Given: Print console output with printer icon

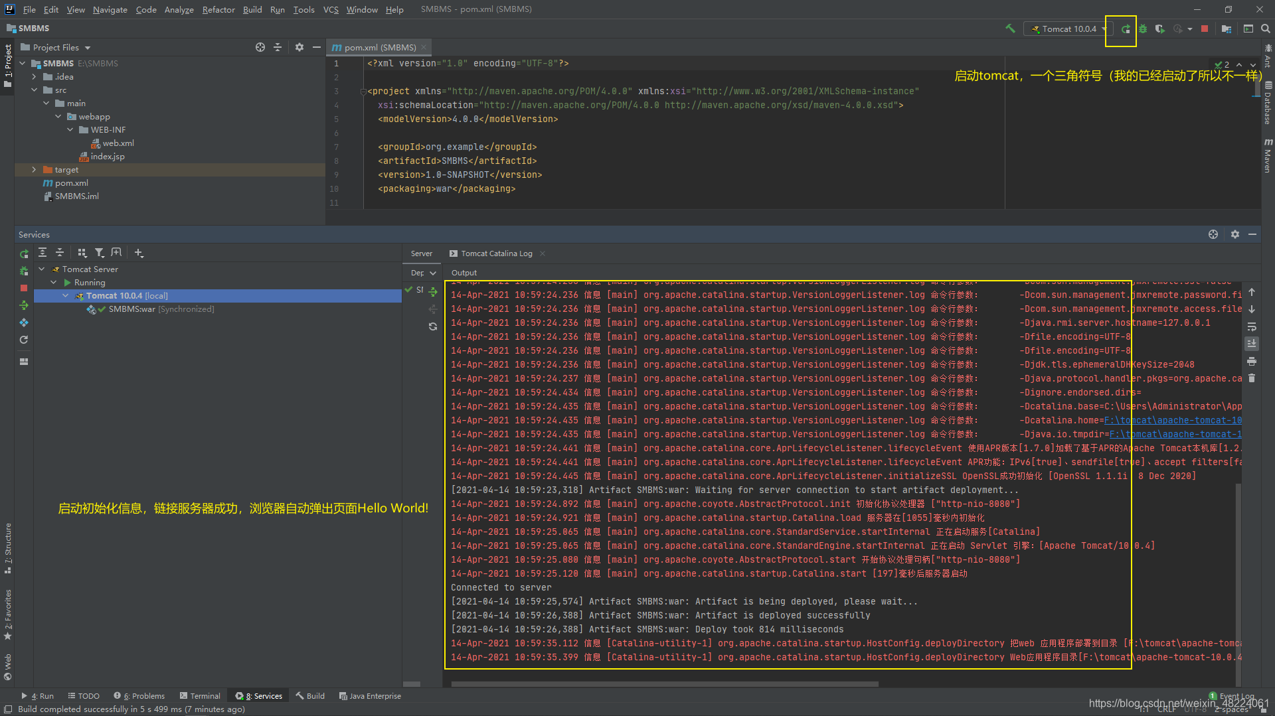Looking at the screenshot, I should [x=1252, y=361].
